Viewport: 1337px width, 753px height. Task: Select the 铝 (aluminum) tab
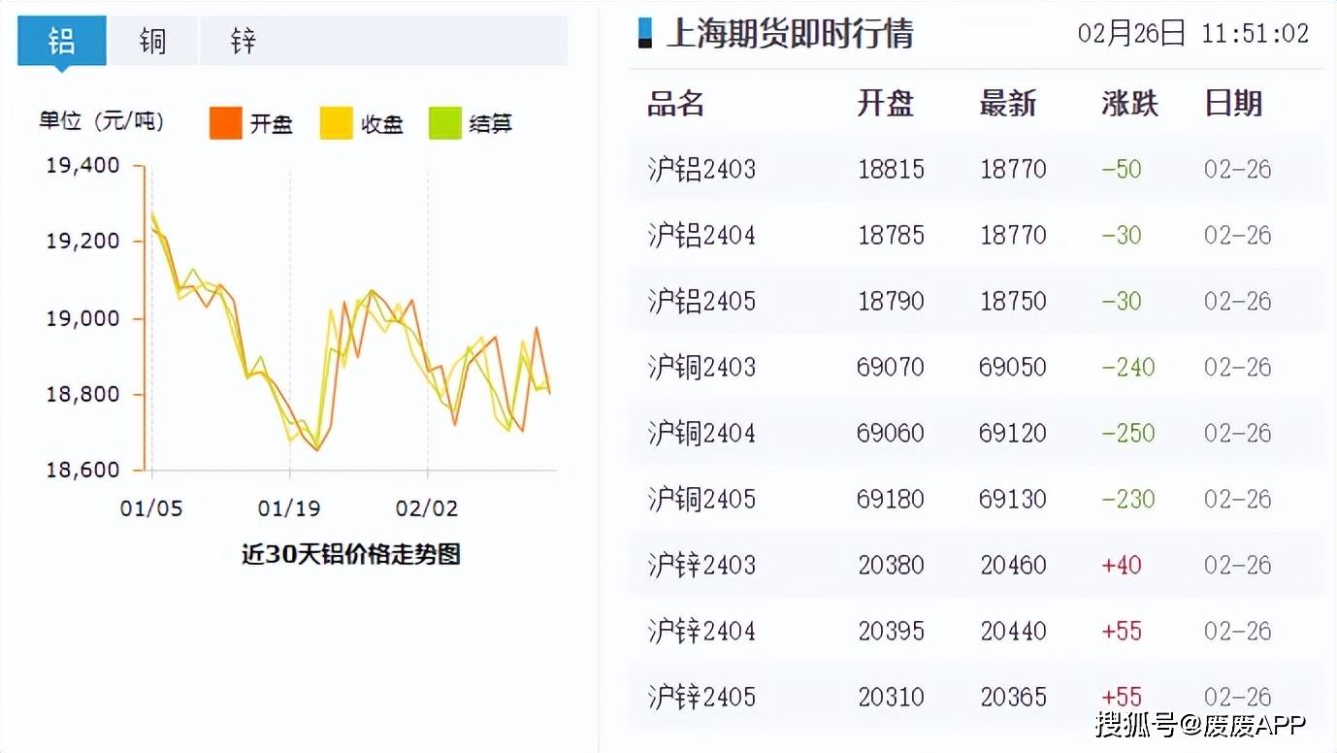click(62, 42)
